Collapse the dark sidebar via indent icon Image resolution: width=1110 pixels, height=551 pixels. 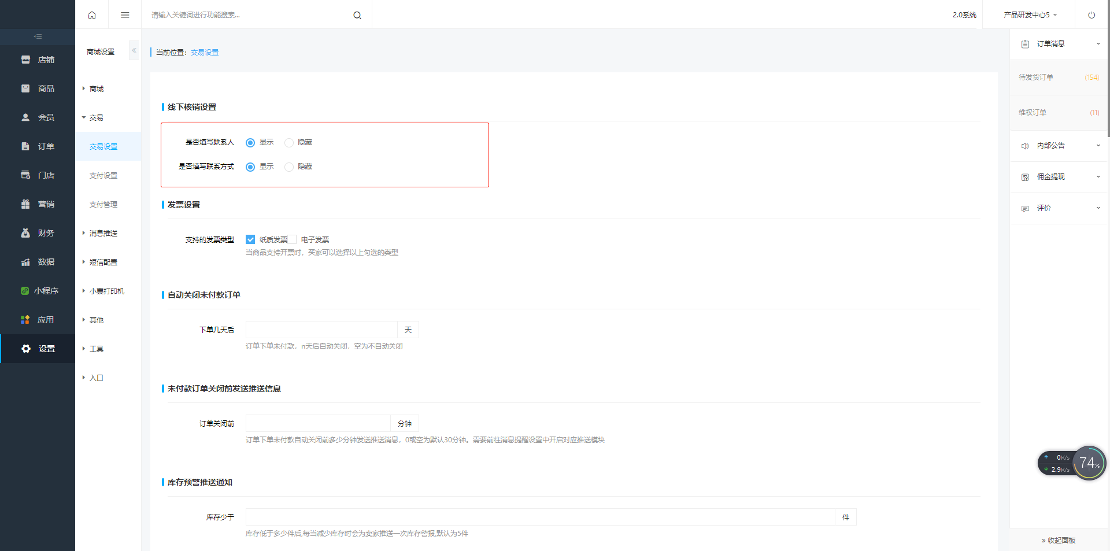pos(38,36)
